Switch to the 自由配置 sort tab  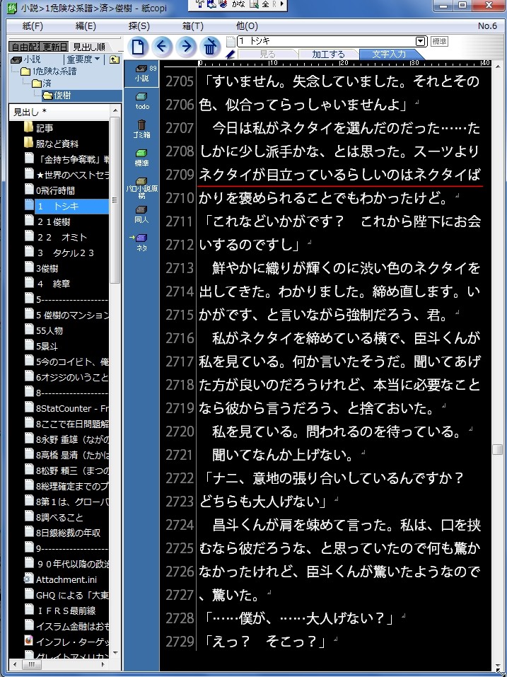click(x=25, y=47)
